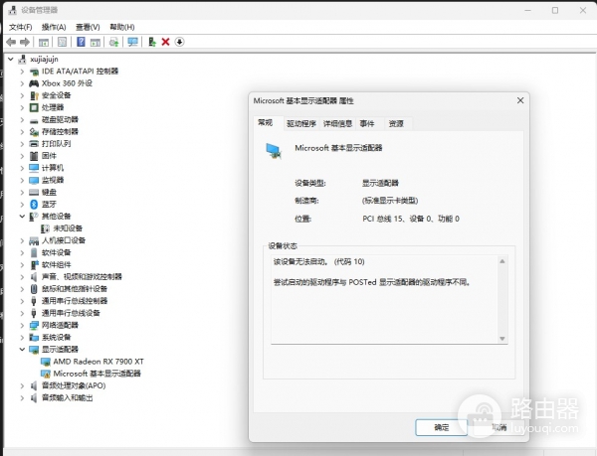597x456 pixels.
Task: Click the red X Uninstall device icon
Action: pyautogui.click(x=165, y=42)
